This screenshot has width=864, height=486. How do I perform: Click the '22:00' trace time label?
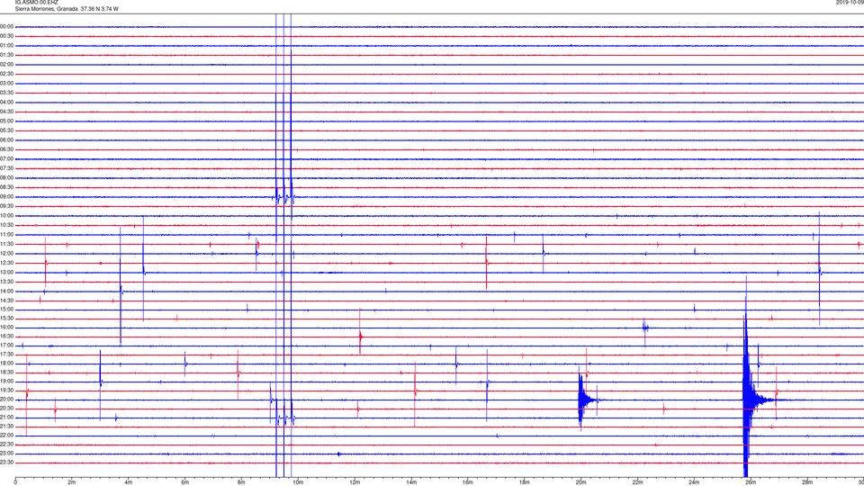(x=6, y=436)
